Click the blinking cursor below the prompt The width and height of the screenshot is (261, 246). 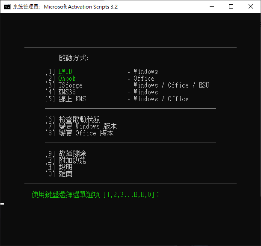[x=2, y=204]
